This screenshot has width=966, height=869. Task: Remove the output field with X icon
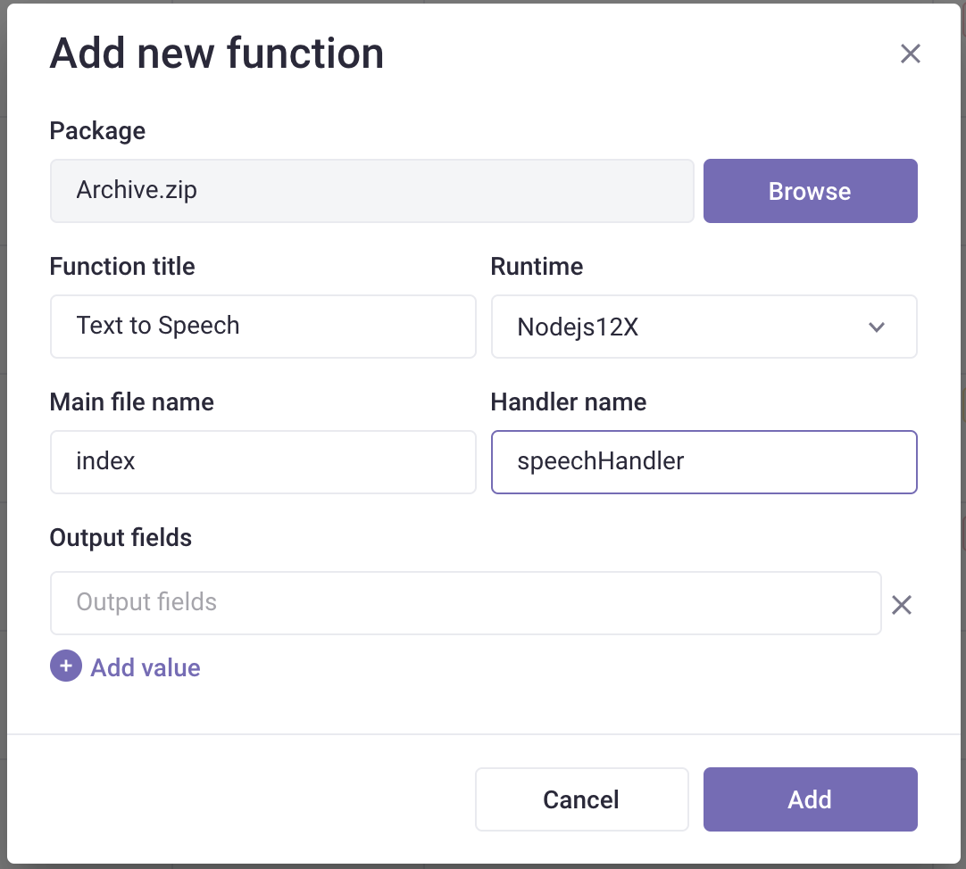tap(902, 605)
